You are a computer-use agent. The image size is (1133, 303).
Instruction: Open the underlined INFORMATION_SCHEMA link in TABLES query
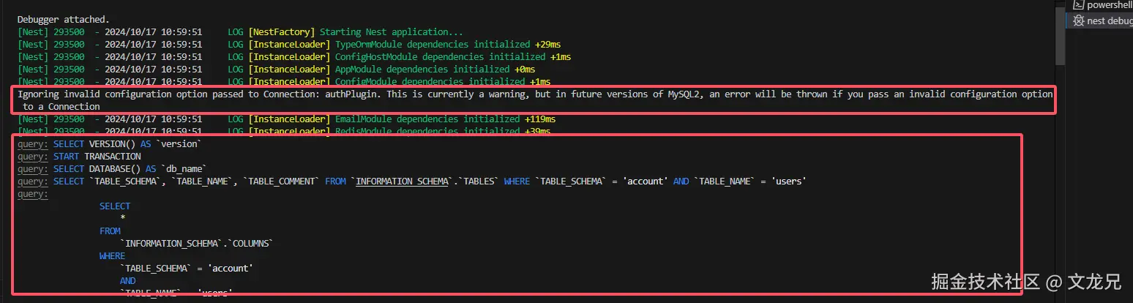point(401,182)
